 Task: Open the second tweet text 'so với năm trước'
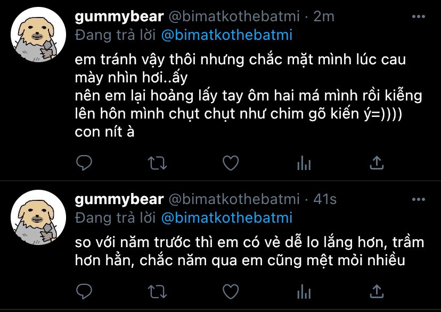click(249, 251)
